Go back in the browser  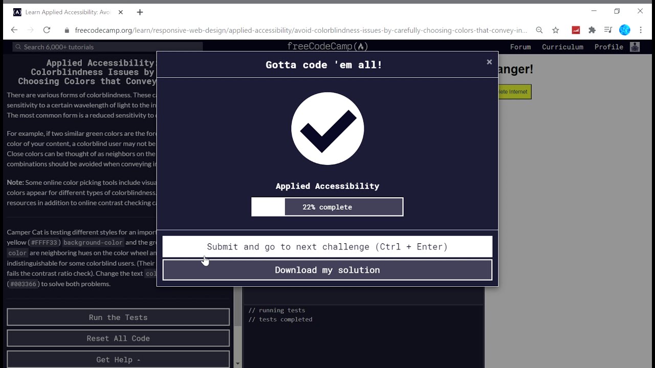[14, 30]
